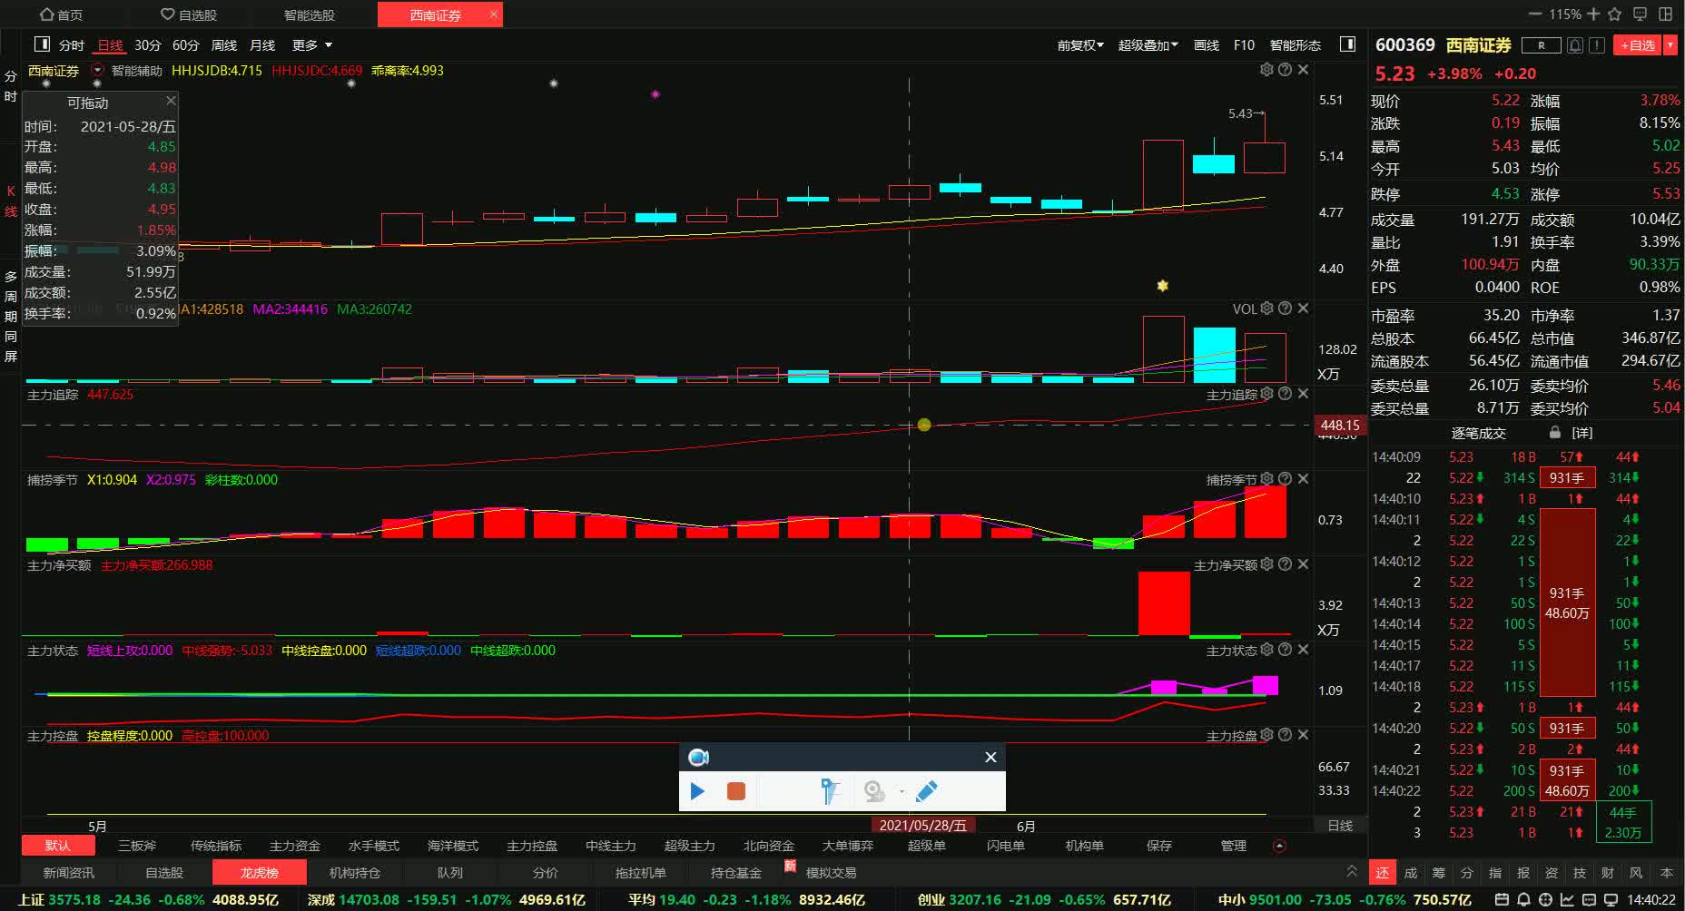Viewport: 1685px width, 911px height.
Task: Switch to the 自选股 watchlist tab
Action: coord(189,15)
